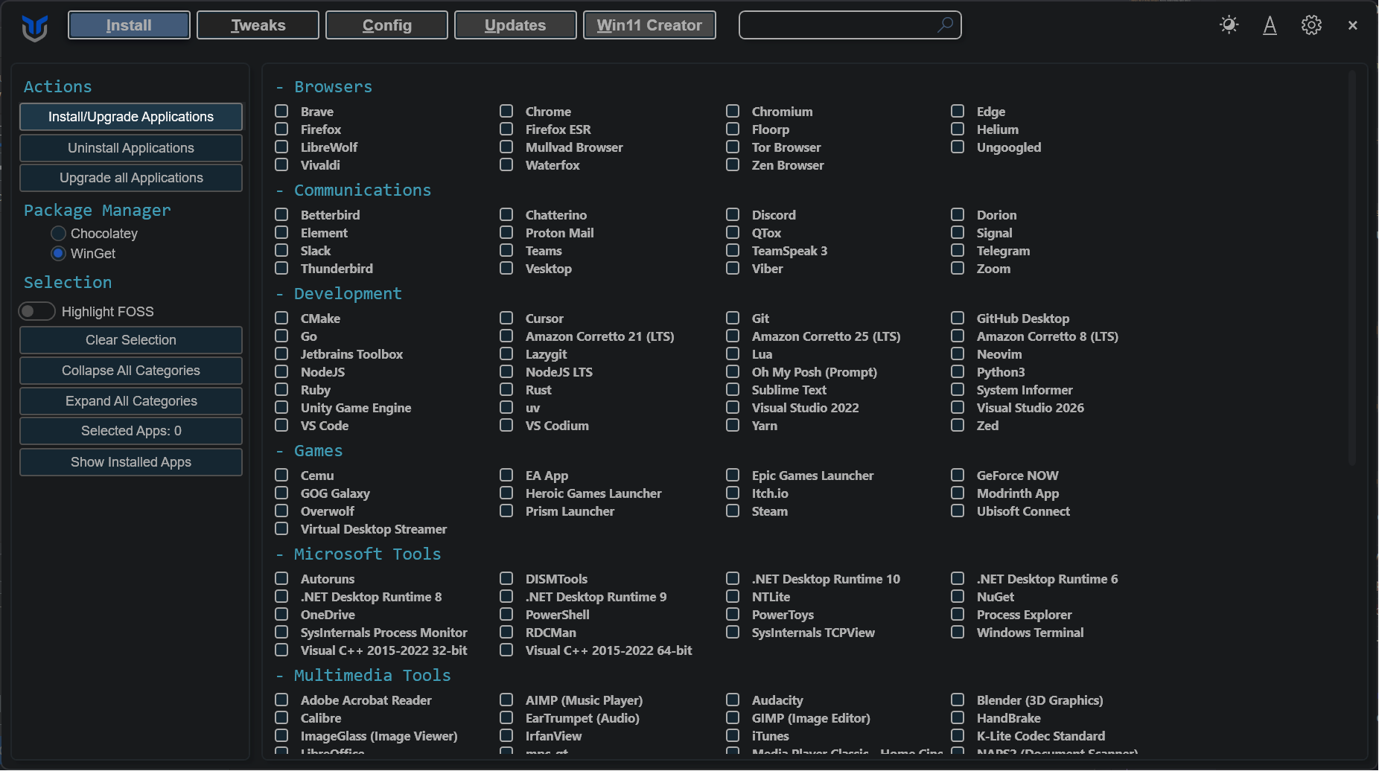
Task: Open the Config tab
Action: click(387, 25)
